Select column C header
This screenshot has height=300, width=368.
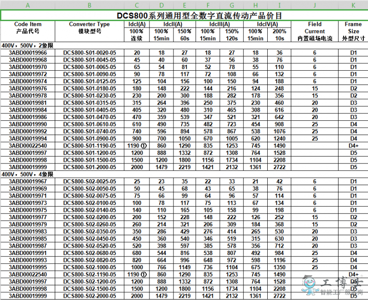tap(137, 5)
